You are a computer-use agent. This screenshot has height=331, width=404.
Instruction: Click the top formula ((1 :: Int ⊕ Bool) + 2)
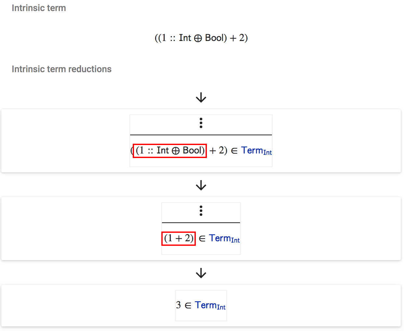pyautogui.click(x=201, y=38)
